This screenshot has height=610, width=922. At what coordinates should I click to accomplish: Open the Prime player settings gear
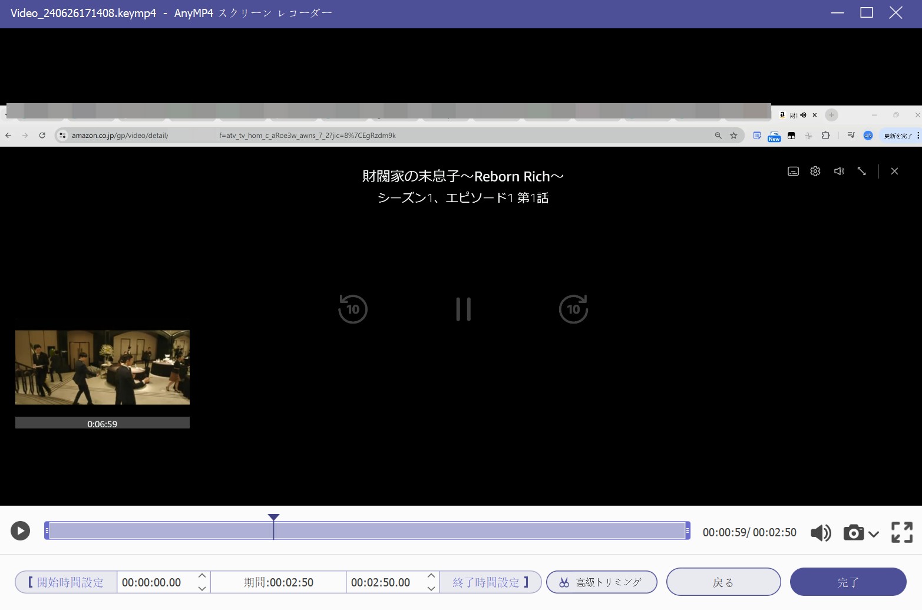pos(815,171)
